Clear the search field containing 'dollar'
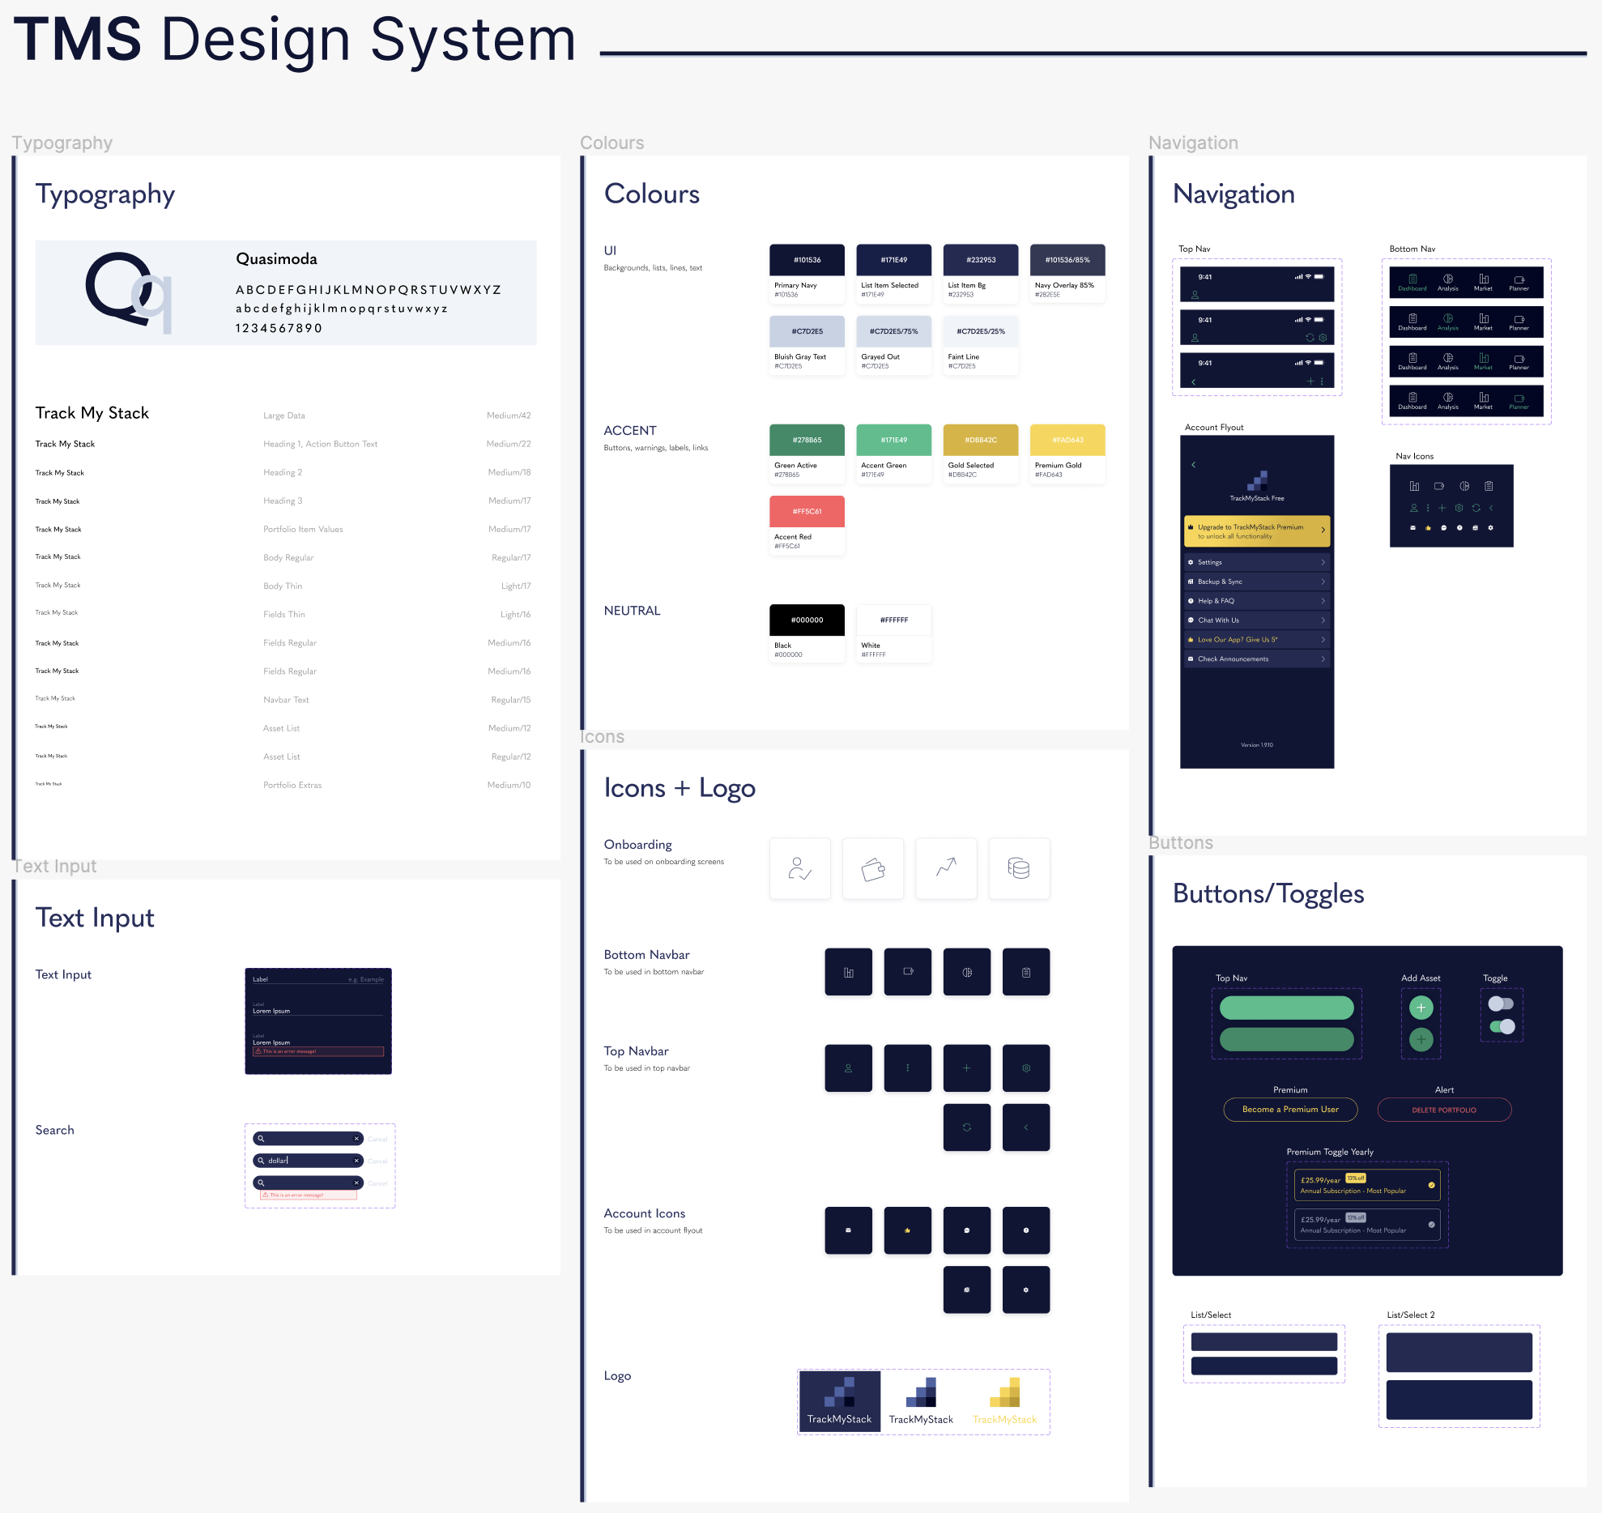The image size is (1602, 1513). pos(356,1161)
